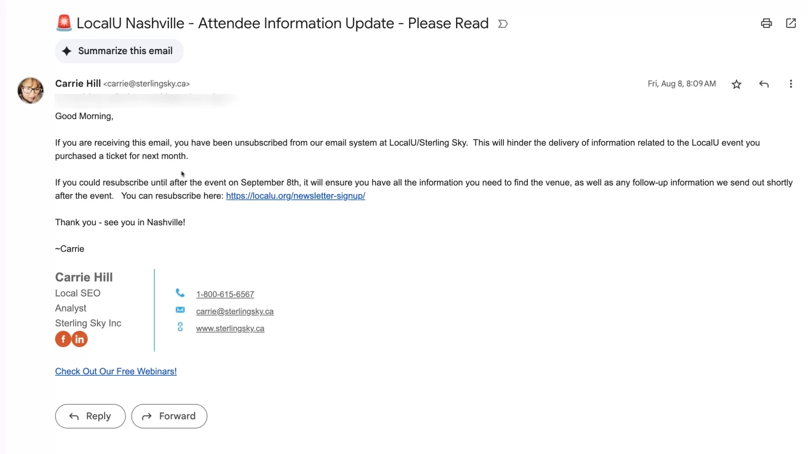Click the LinkedIn icon in signature

[x=80, y=339]
